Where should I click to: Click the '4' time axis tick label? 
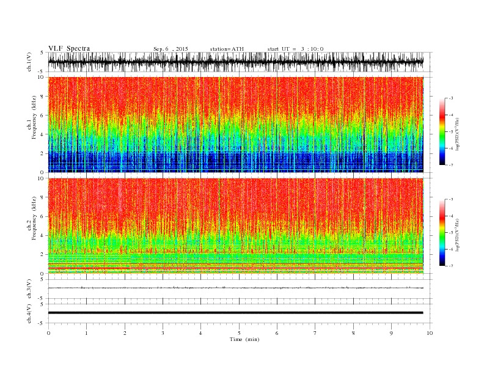pos(200,333)
